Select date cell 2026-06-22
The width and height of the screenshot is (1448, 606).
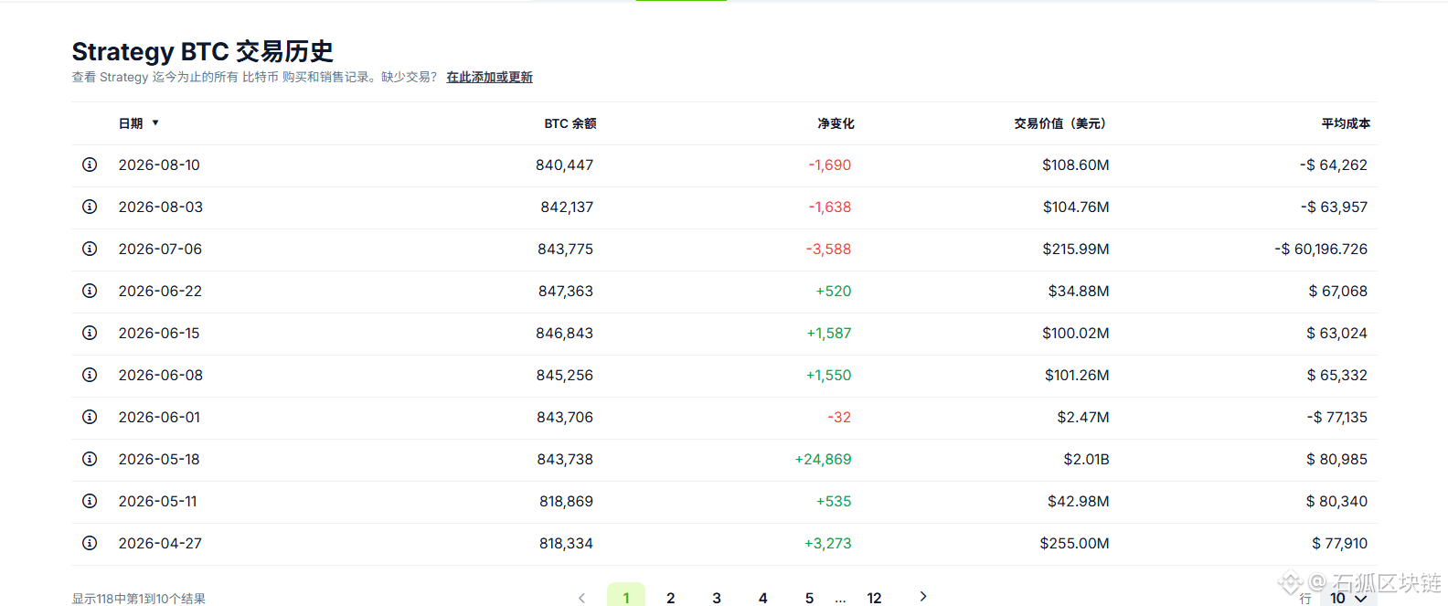(x=160, y=291)
